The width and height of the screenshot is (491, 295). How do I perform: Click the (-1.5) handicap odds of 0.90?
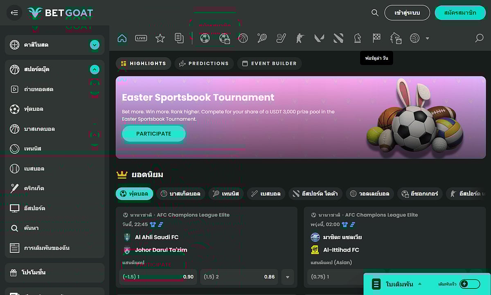(158, 277)
